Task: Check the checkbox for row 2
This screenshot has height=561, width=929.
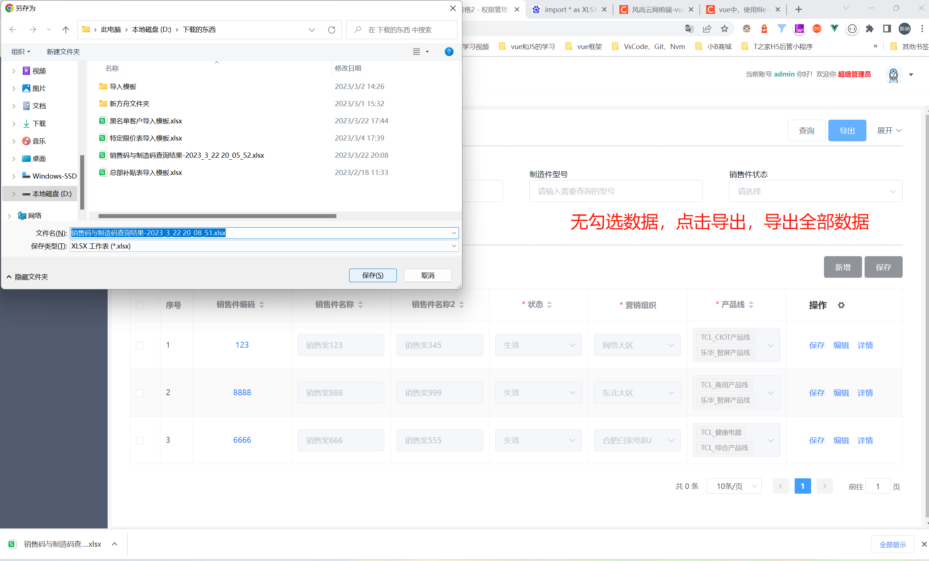Action: (139, 393)
